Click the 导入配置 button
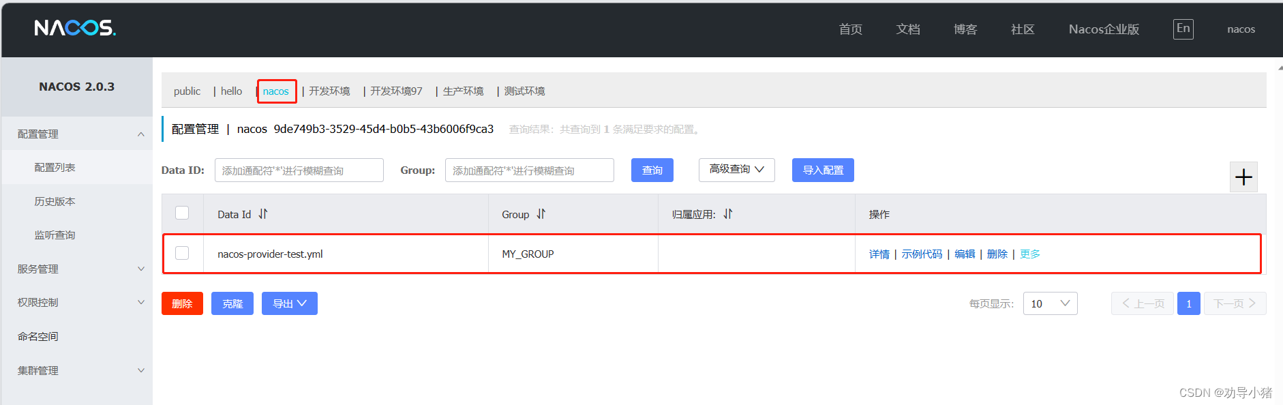The image size is (1283, 405). click(x=823, y=170)
